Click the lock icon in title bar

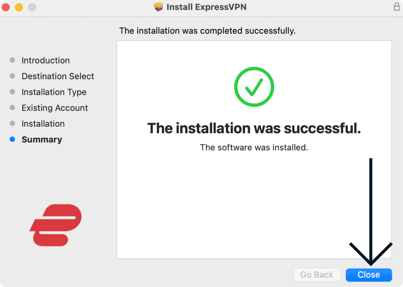[397, 7]
